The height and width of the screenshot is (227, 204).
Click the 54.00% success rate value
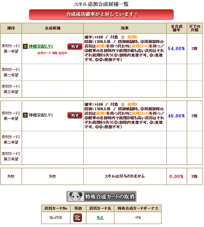click(x=176, y=48)
